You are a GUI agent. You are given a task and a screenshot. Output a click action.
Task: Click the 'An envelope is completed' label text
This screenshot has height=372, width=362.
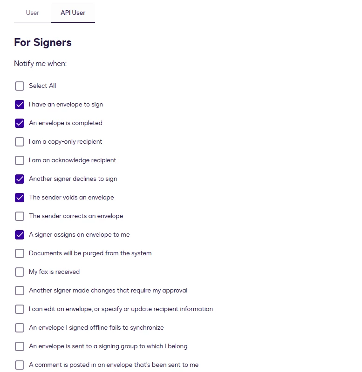[66, 123]
